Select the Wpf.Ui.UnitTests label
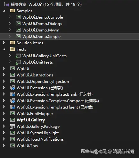 coord(37,62)
